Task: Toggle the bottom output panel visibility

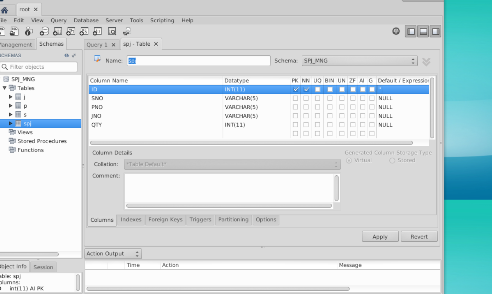Action: pos(423,32)
